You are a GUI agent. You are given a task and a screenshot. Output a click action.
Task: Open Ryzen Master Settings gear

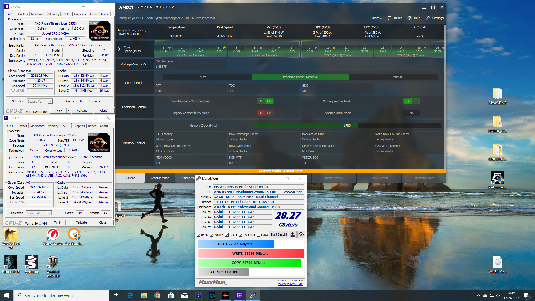pyautogui.click(x=428, y=18)
